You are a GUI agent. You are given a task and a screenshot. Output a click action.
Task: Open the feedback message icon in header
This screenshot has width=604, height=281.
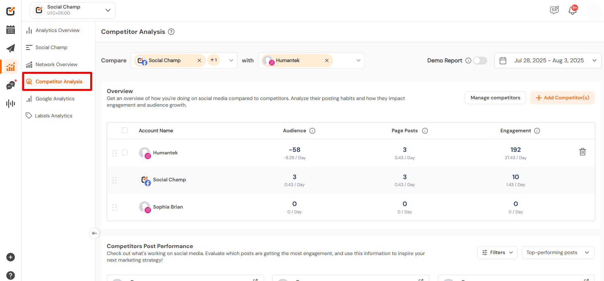554,10
